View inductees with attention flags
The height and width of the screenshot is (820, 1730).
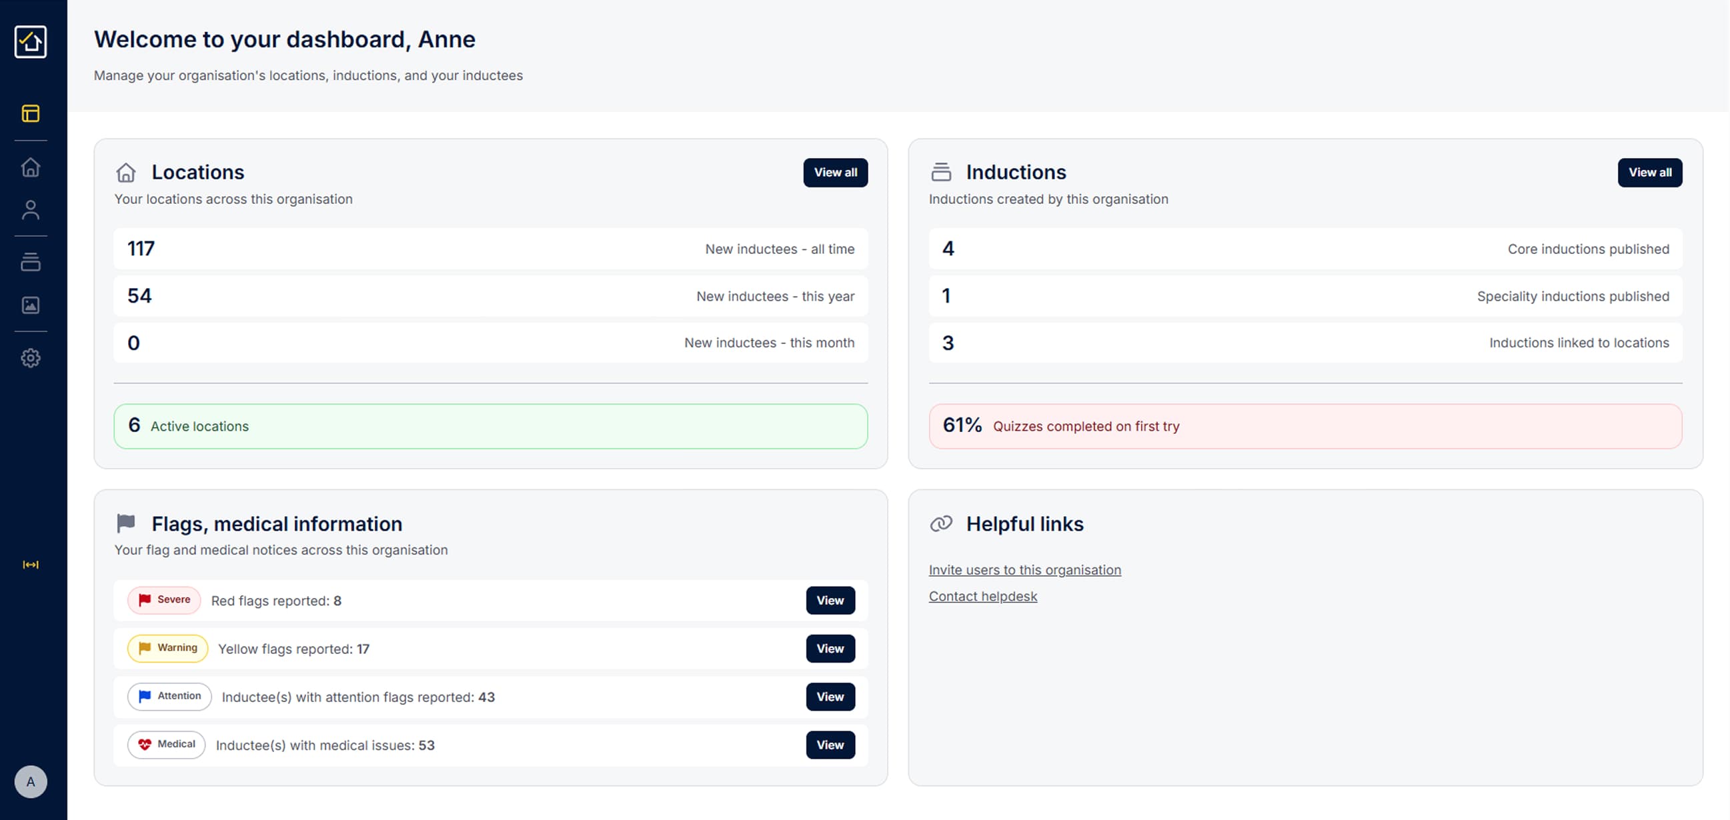[x=830, y=697]
